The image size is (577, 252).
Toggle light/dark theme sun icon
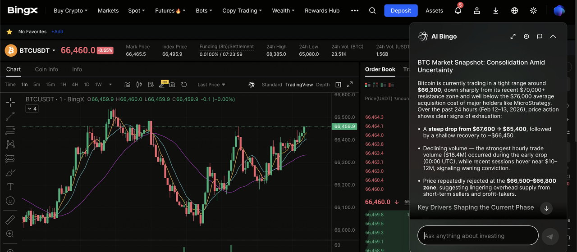(x=533, y=11)
